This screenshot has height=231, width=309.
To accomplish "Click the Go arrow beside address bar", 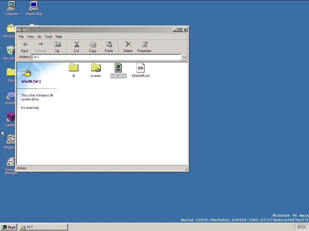I will pyautogui.click(x=184, y=57).
